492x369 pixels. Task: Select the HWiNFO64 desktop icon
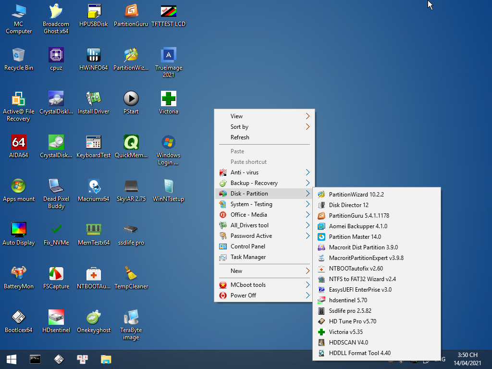(94, 59)
